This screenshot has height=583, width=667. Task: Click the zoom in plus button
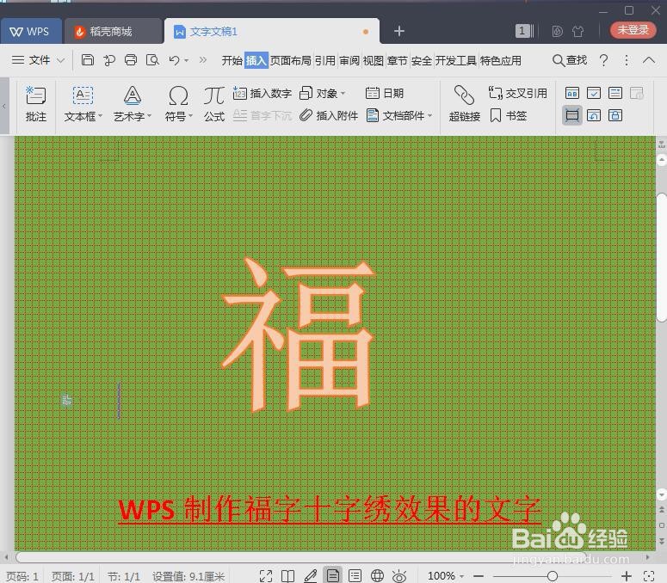click(x=627, y=576)
